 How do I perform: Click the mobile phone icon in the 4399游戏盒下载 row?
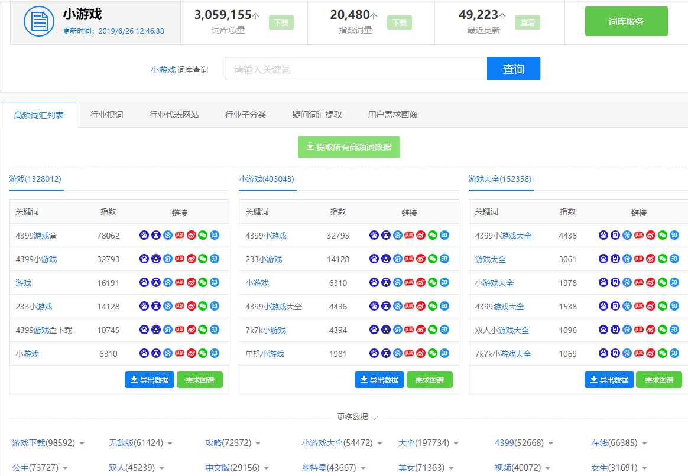pos(156,330)
